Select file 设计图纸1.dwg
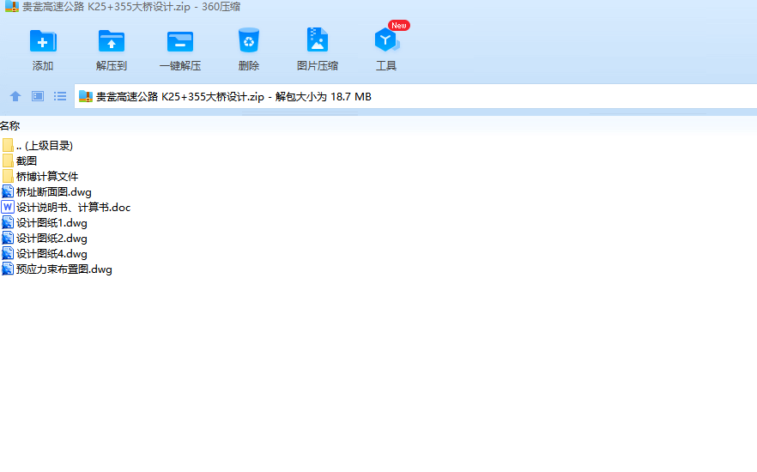Screen dimensions: 757x472 [45, 222]
